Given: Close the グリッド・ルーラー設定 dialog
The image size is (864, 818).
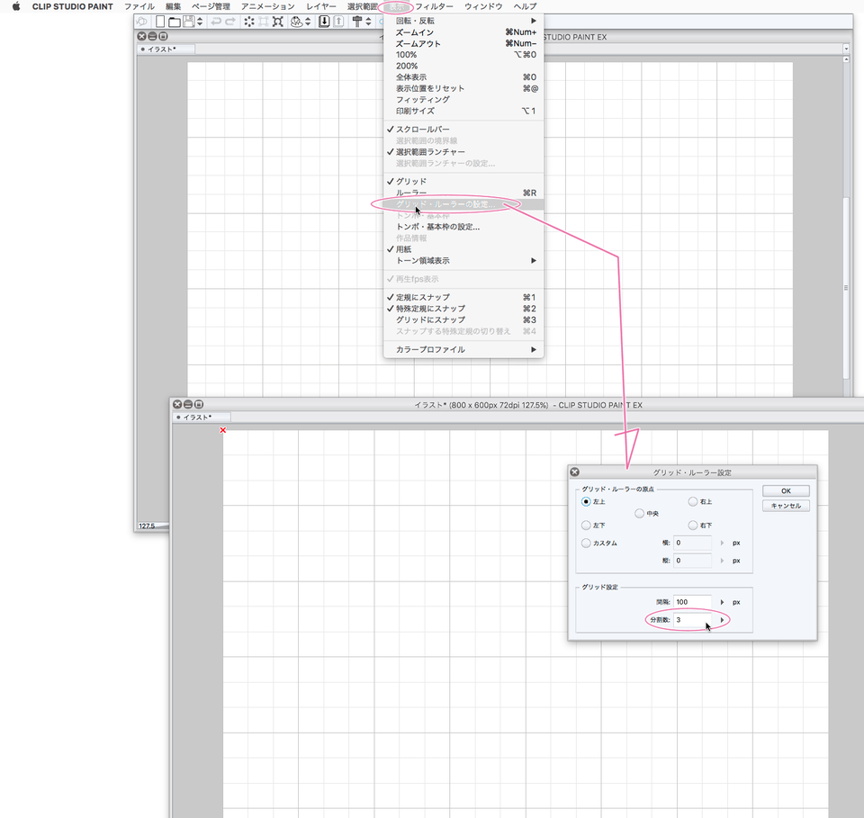Looking at the screenshot, I should [575, 472].
